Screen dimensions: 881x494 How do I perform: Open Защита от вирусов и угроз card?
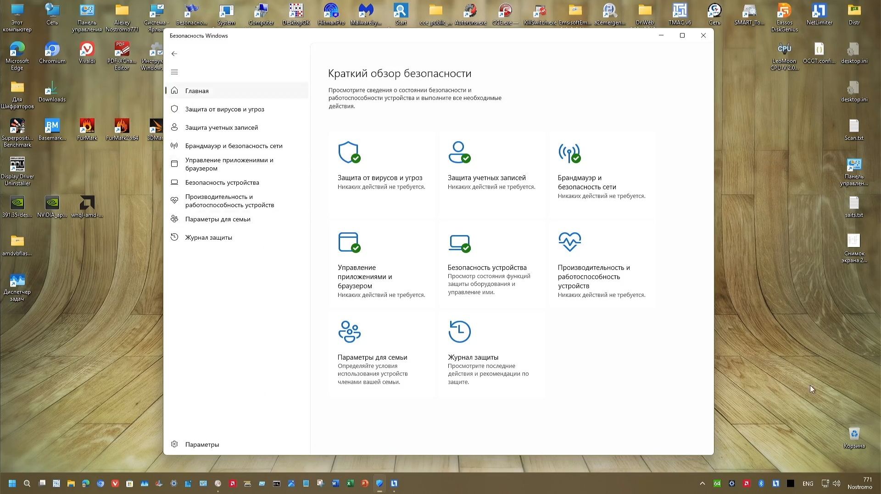coord(382,174)
